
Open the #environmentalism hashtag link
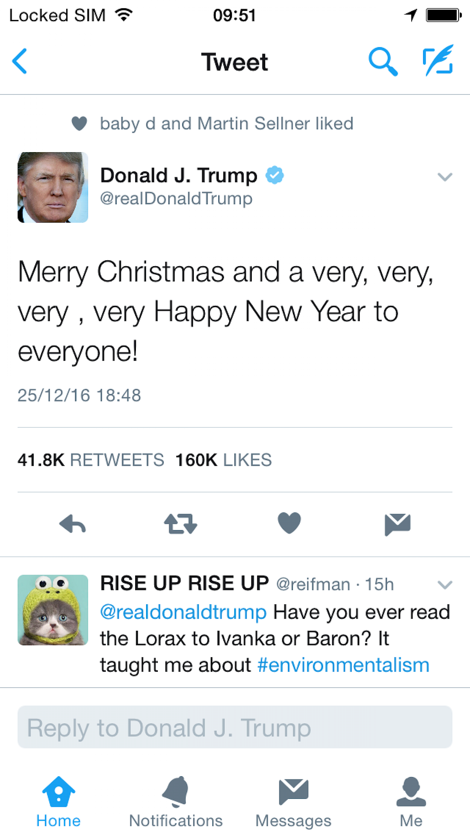click(x=343, y=665)
